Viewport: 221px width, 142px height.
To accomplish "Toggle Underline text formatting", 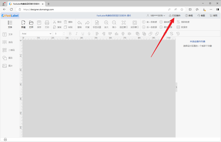I will pyautogui.click(x=82, y=34).
